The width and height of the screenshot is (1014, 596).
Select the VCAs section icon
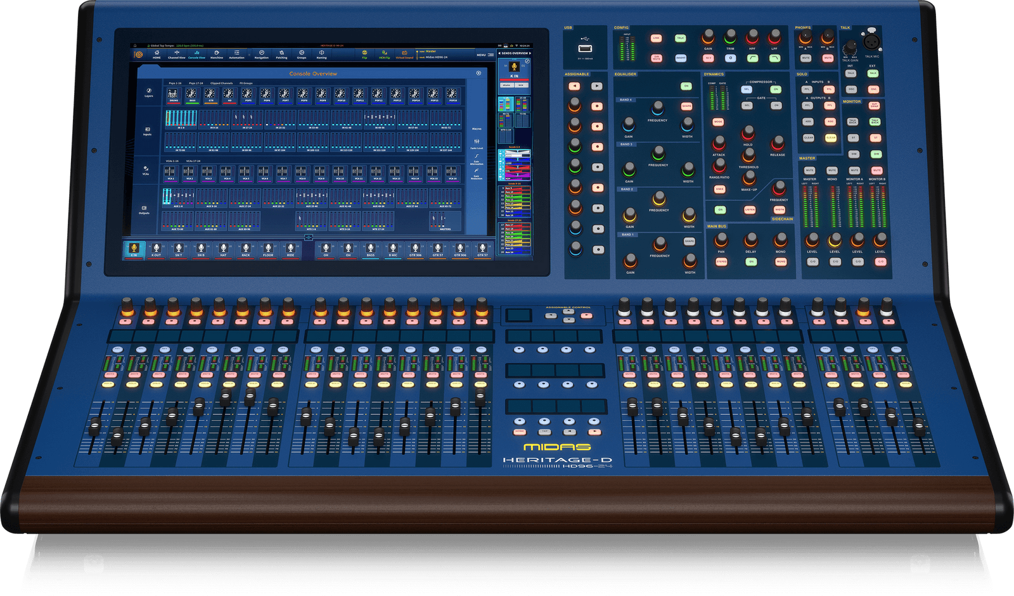pyautogui.click(x=146, y=170)
